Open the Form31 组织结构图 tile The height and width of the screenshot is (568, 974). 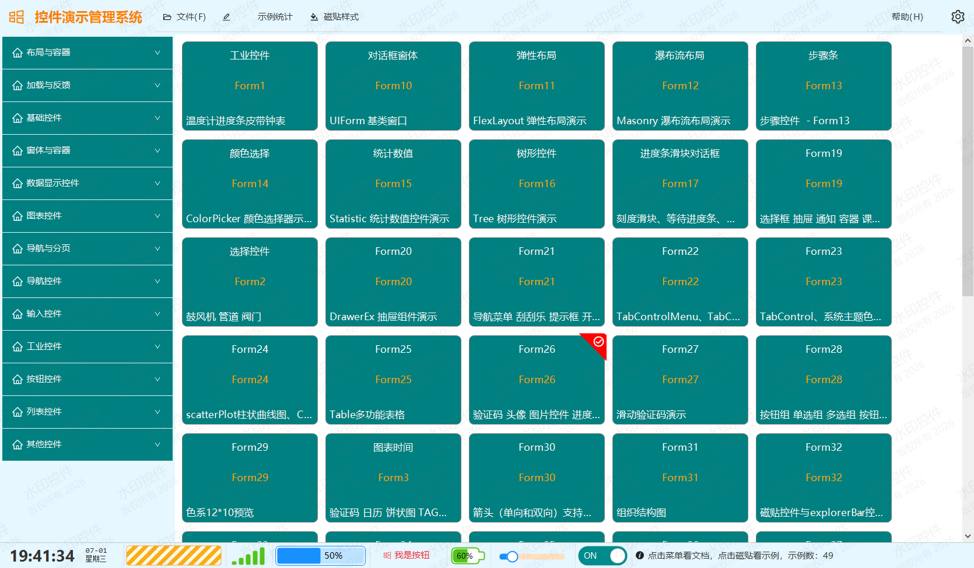click(x=680, y=478)
